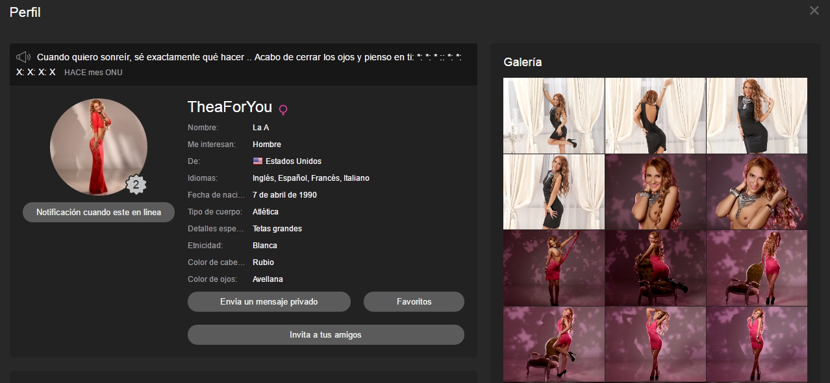Click the 'HACE mes ONU' timestamp
830x383 pixels.
coord(94,73)
